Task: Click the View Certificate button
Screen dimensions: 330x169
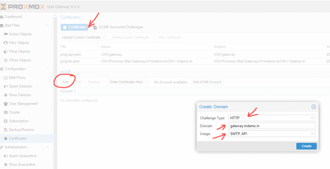Action: pyautogui.click(x=170, y=37)
